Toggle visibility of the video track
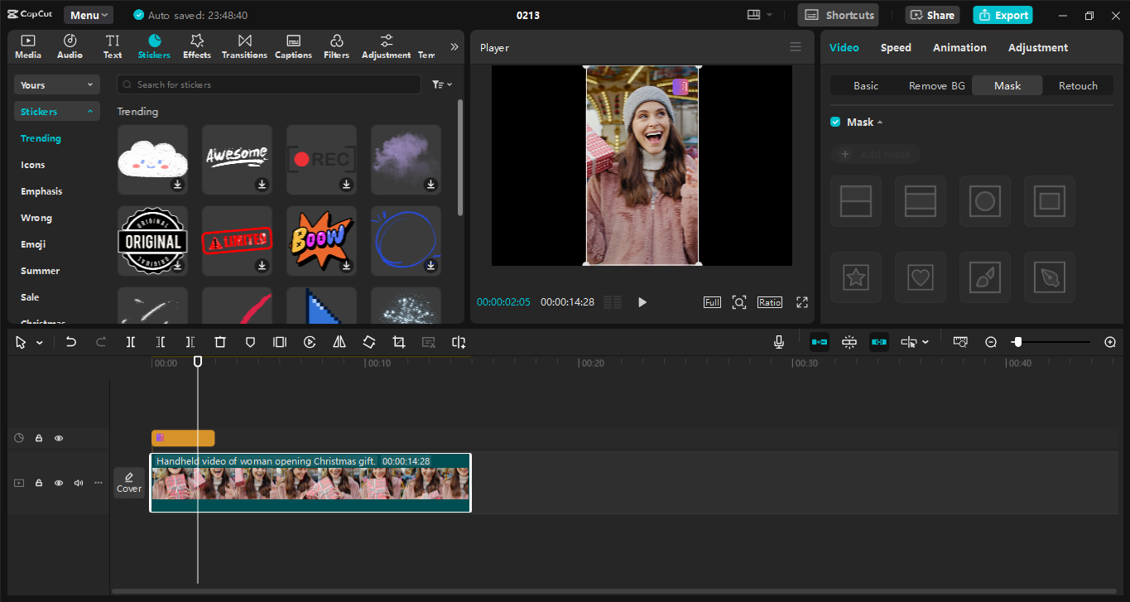This screenshot has height=602, width=1130. click(x=58, y=483)
